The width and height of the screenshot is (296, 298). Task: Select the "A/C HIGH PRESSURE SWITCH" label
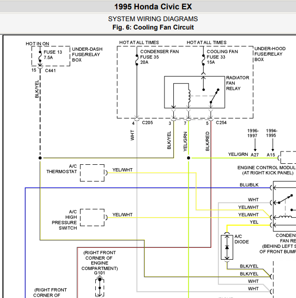(64, 220)
